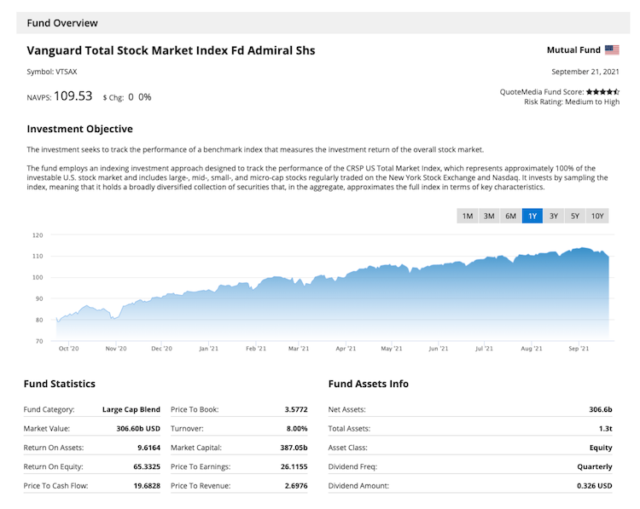Screen dimensions: 640x509
Task: Click Return On Equity value 65.3325
Action: 147,466
